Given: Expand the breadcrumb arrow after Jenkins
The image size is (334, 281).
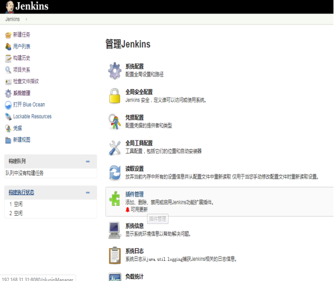Looking at the screenshot, I should (x=26, y=19).
